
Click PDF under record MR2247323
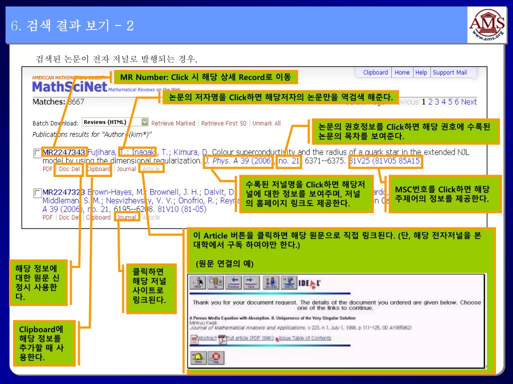click(48, 217)
